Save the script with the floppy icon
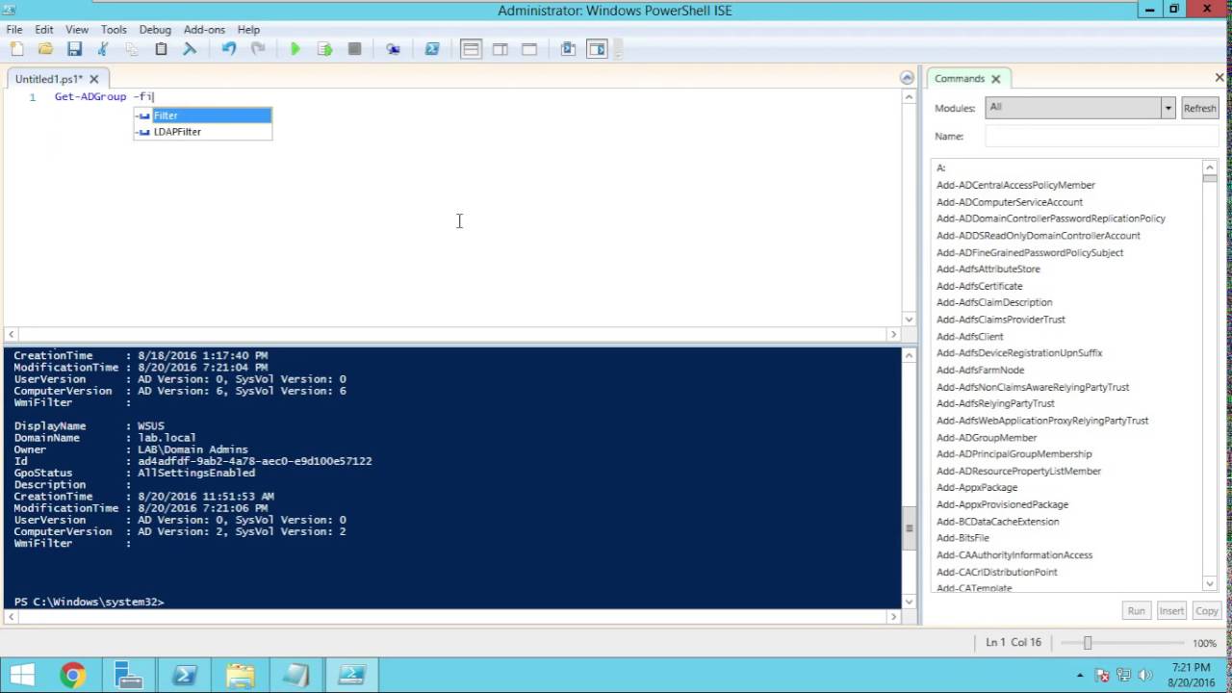Viewport: 1232px width, 693px height. [74, 49]
